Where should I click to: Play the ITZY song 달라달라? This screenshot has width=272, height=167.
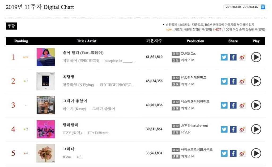coord(256,129)
